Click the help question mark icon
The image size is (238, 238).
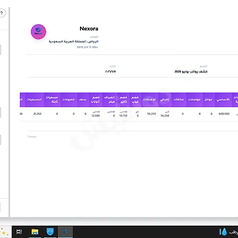2,13
